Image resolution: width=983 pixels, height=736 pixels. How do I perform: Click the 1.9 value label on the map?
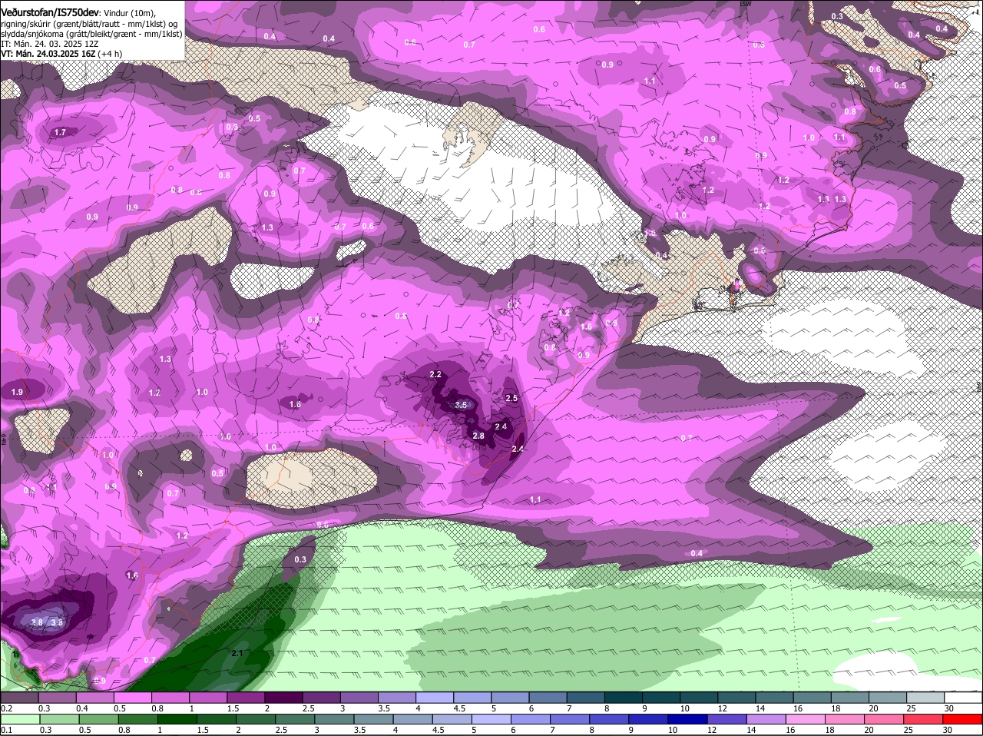pyautogui.click(x=17, y=392)
